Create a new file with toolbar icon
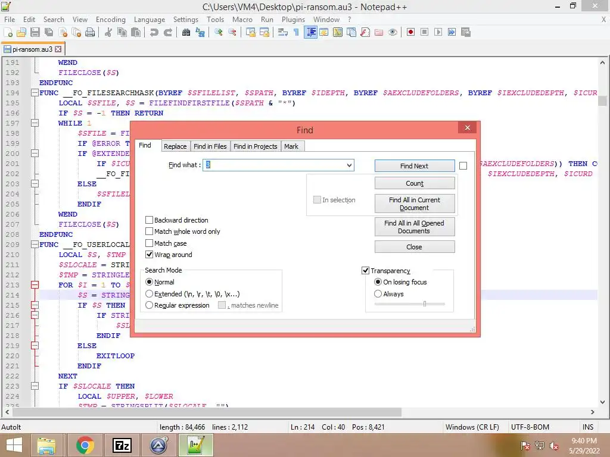 coord(8,32)
